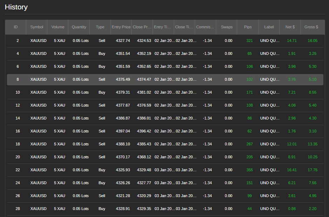
Task: Sort by the Type column header
Action: (100, 27)
